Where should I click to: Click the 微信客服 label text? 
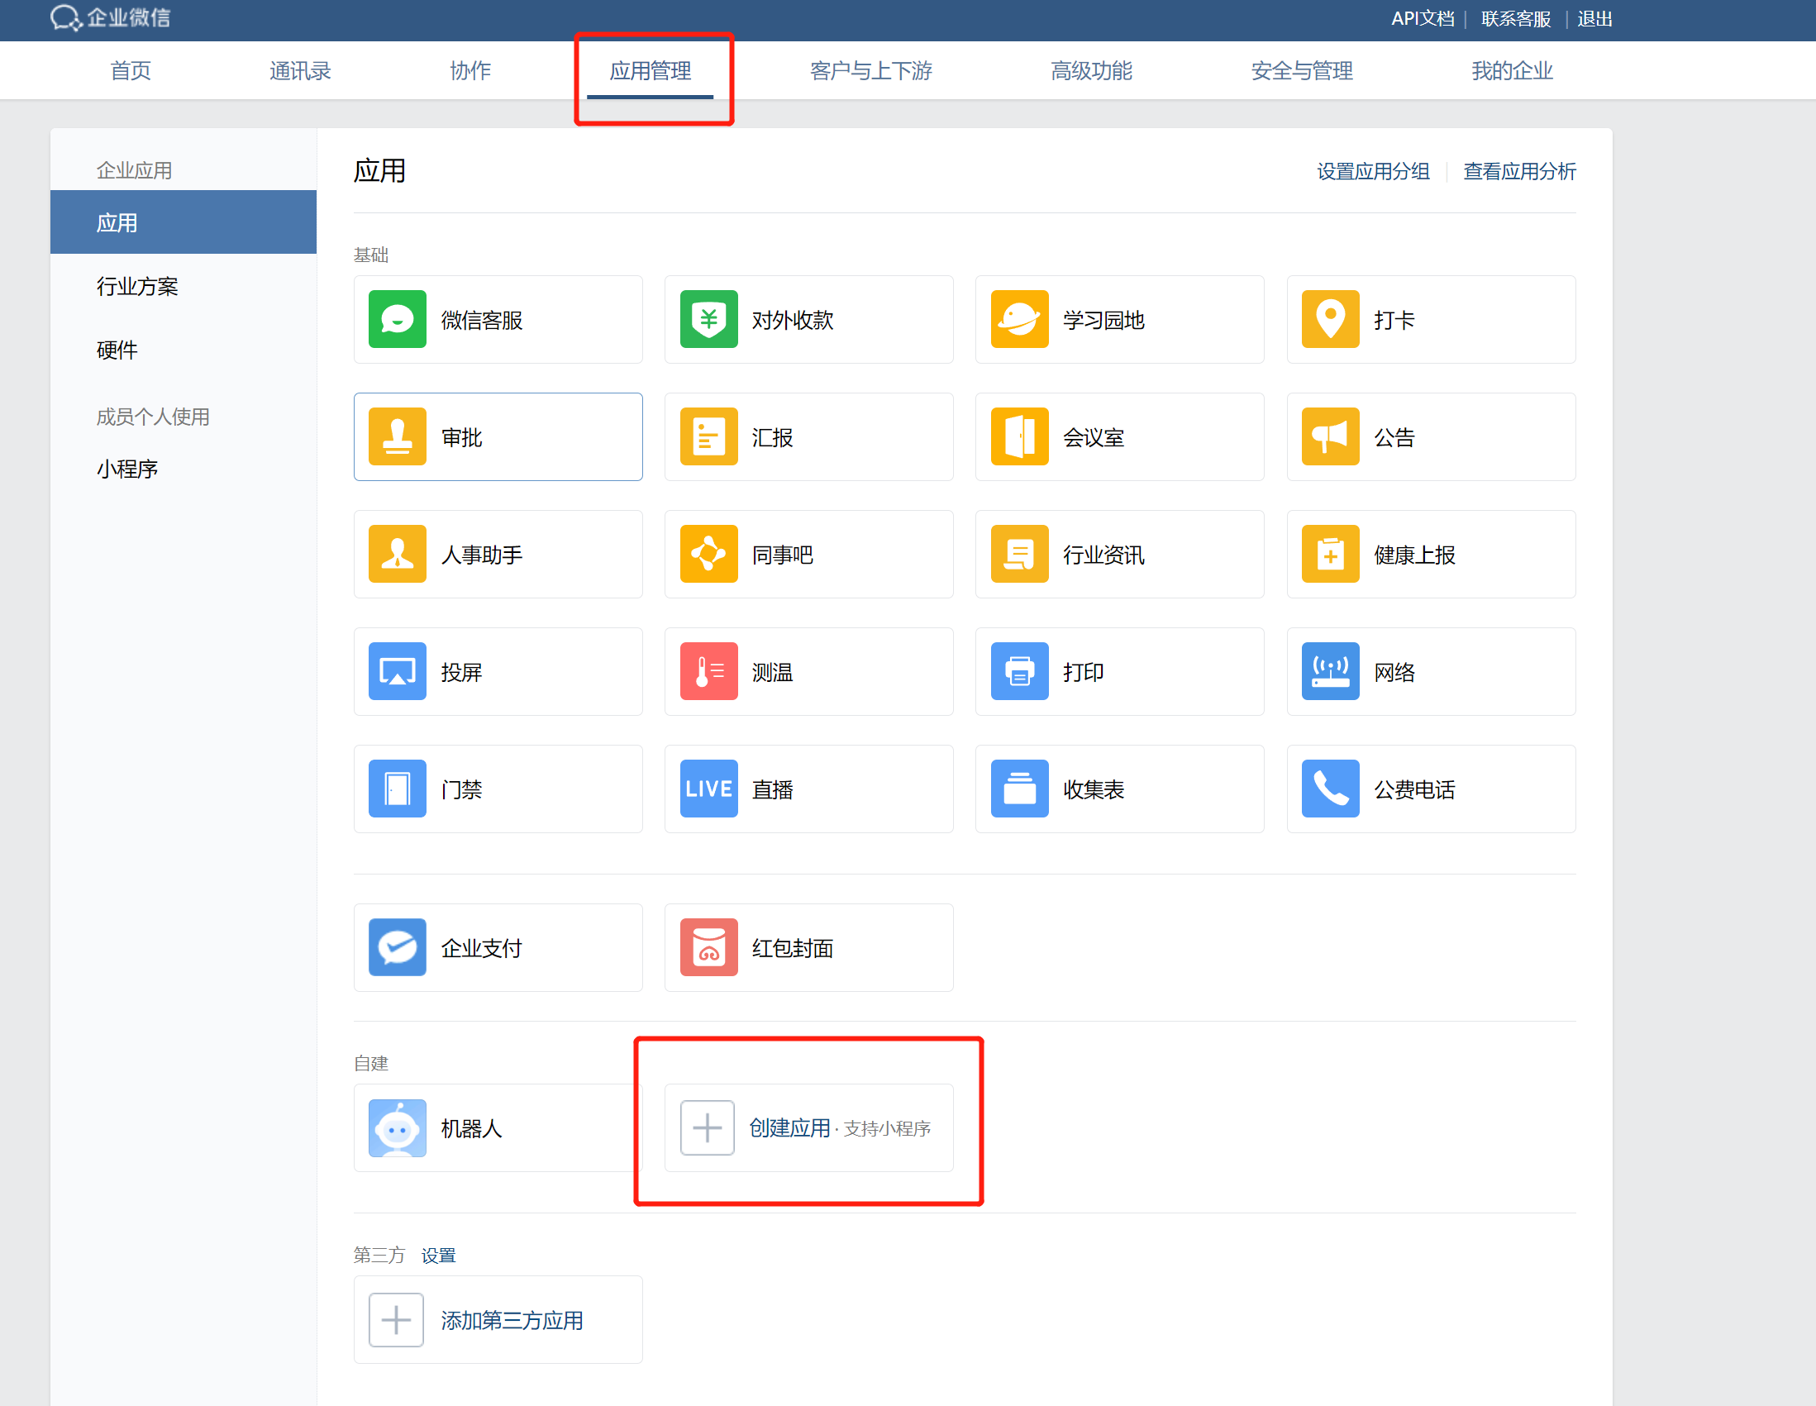(x=481, y=320)
